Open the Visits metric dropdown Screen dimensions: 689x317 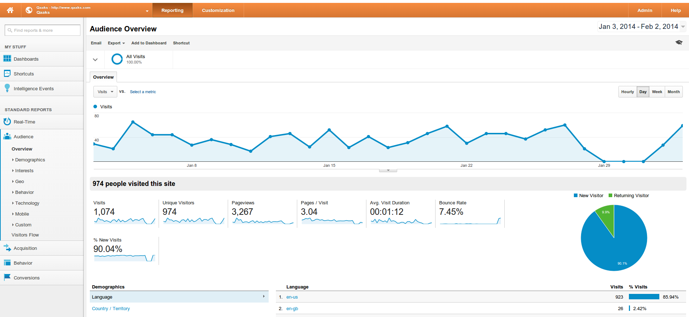tap(105, 92)
